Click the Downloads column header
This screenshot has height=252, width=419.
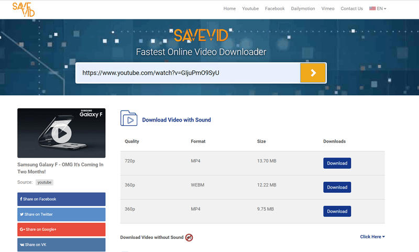334,141
